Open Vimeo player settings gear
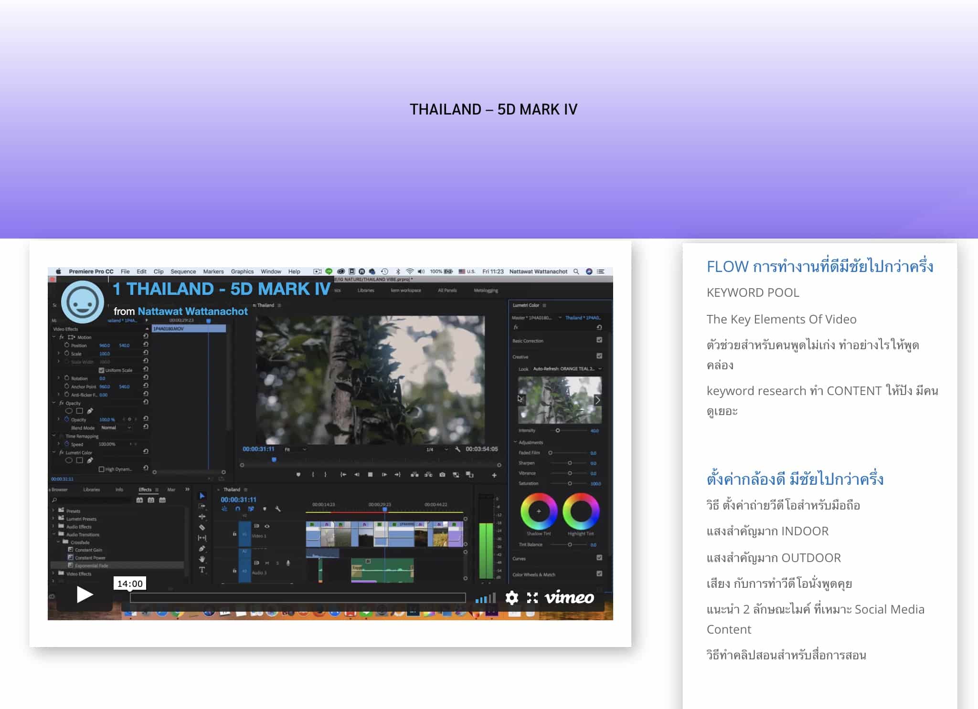 coord(511,597)
